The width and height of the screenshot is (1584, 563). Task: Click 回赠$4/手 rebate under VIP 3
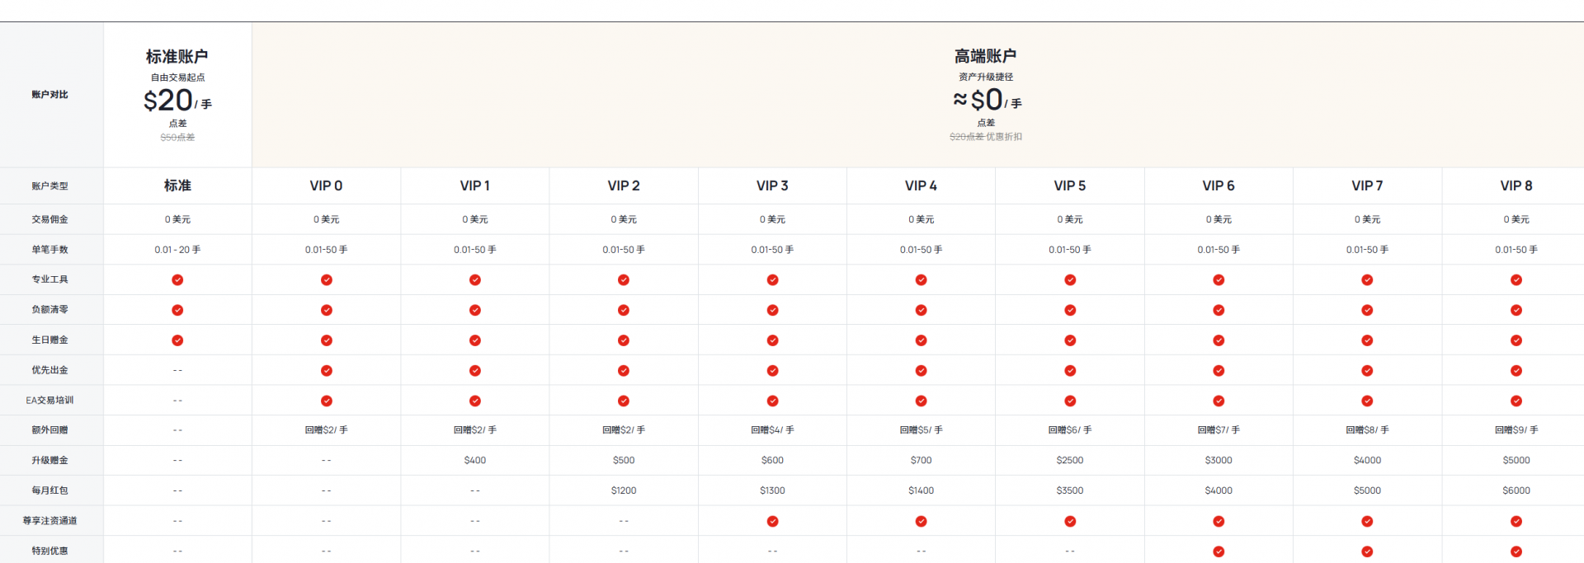pyautogui.click(x=772, y=430)
